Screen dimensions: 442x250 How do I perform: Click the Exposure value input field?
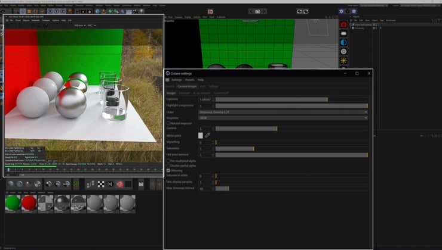(205, 99)
